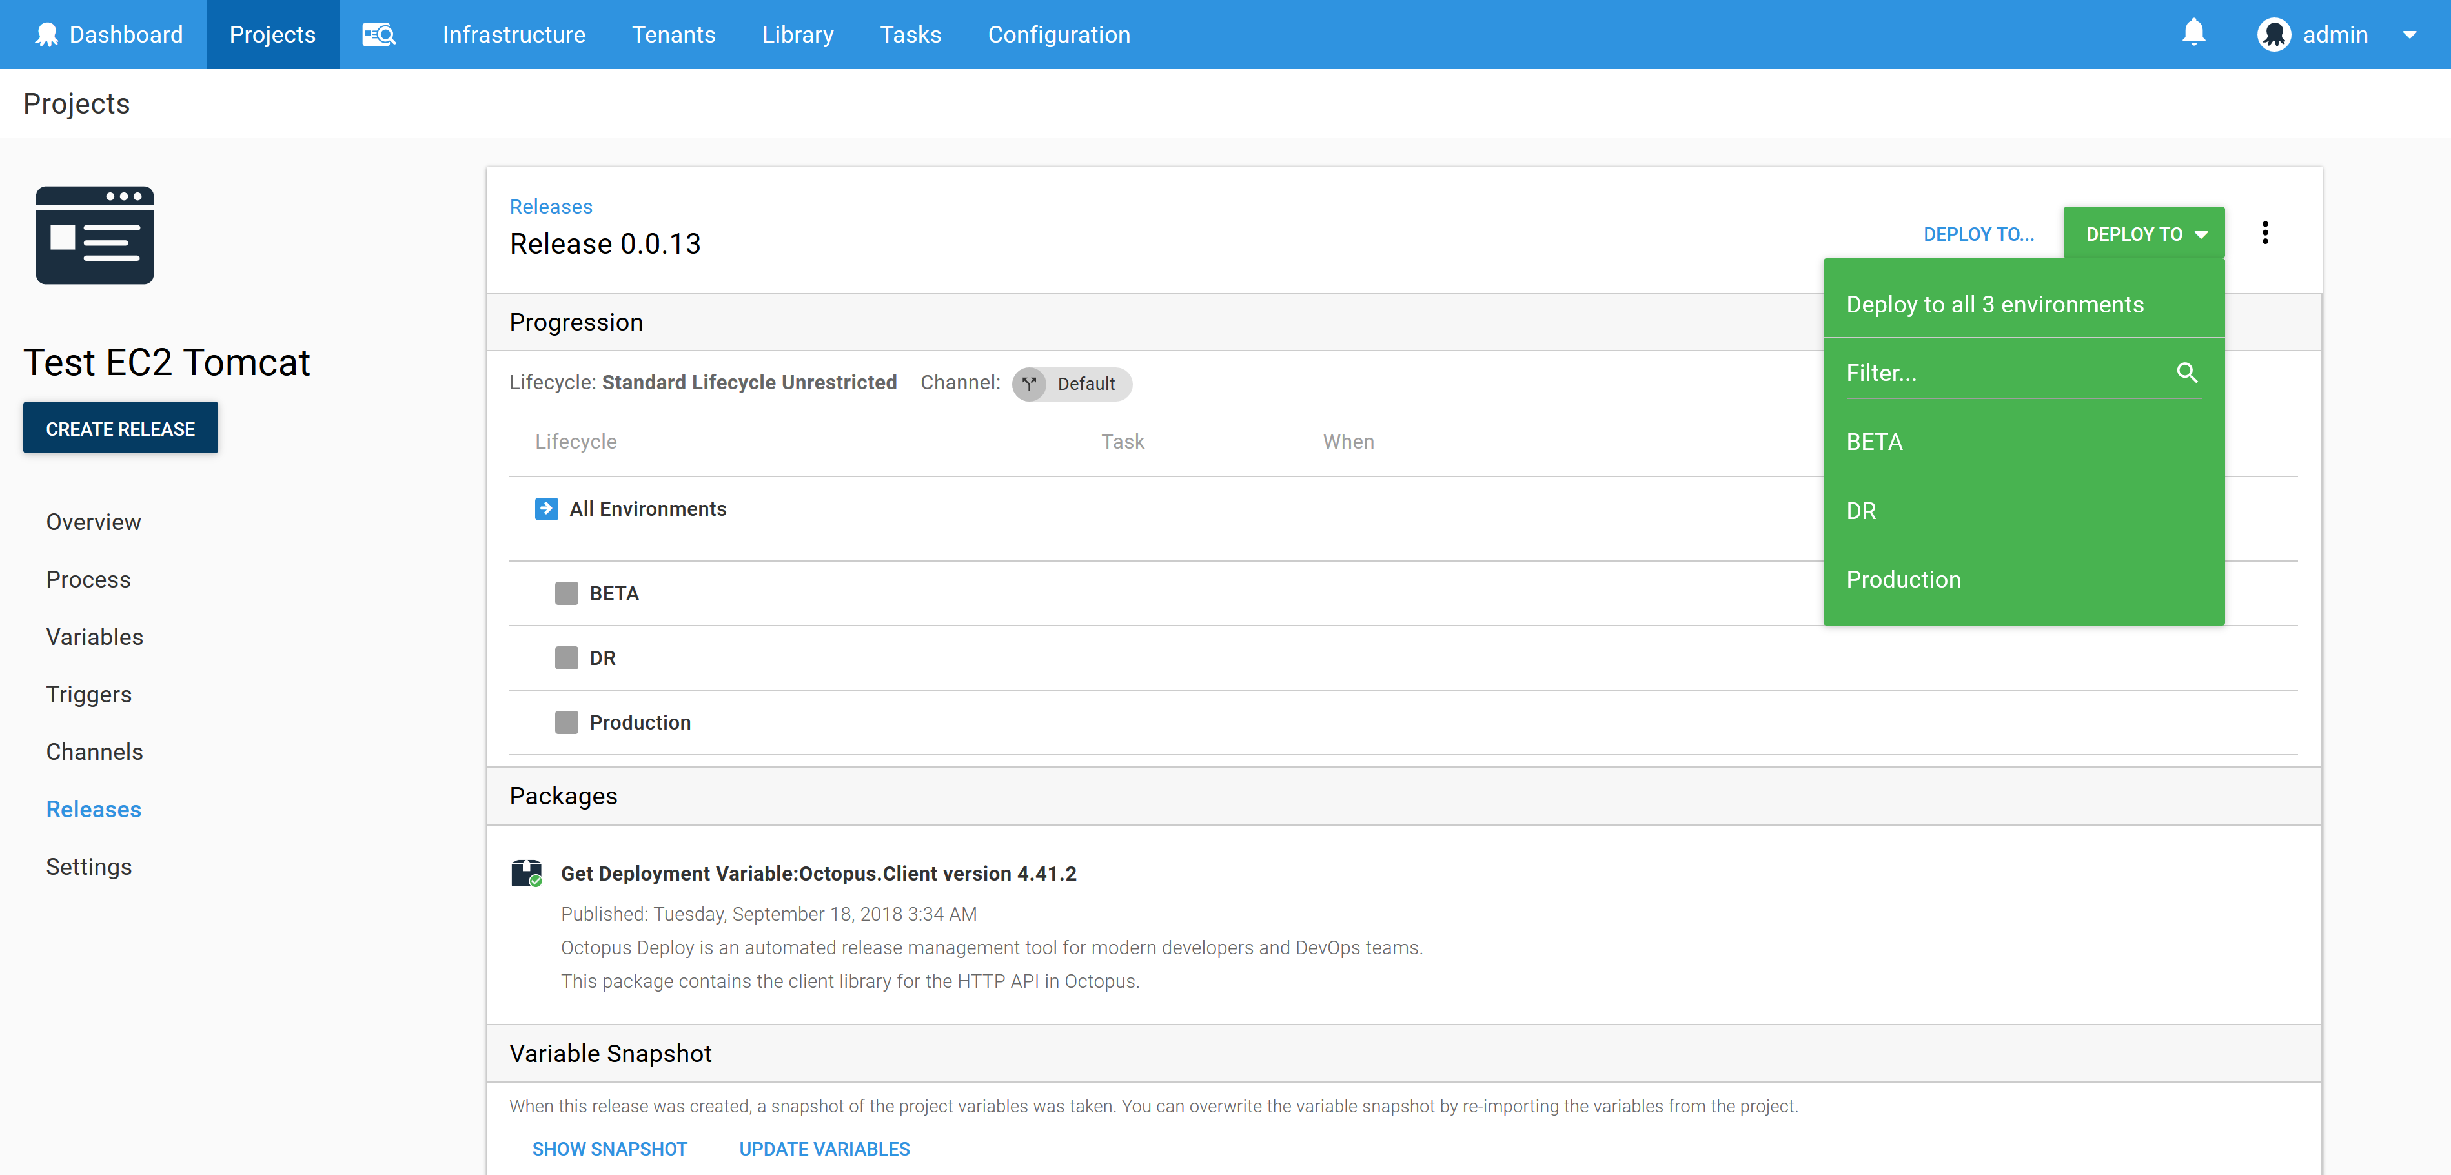Viewport: 2451px width, 1175px height.
Task: Click the admin avatar icon
Action: (x=2274, y=34)
